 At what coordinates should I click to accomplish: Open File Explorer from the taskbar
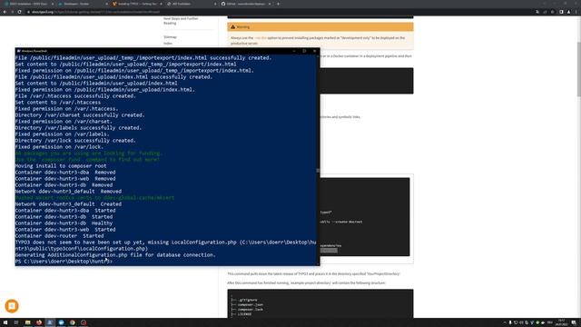click(x=27, y=322)
